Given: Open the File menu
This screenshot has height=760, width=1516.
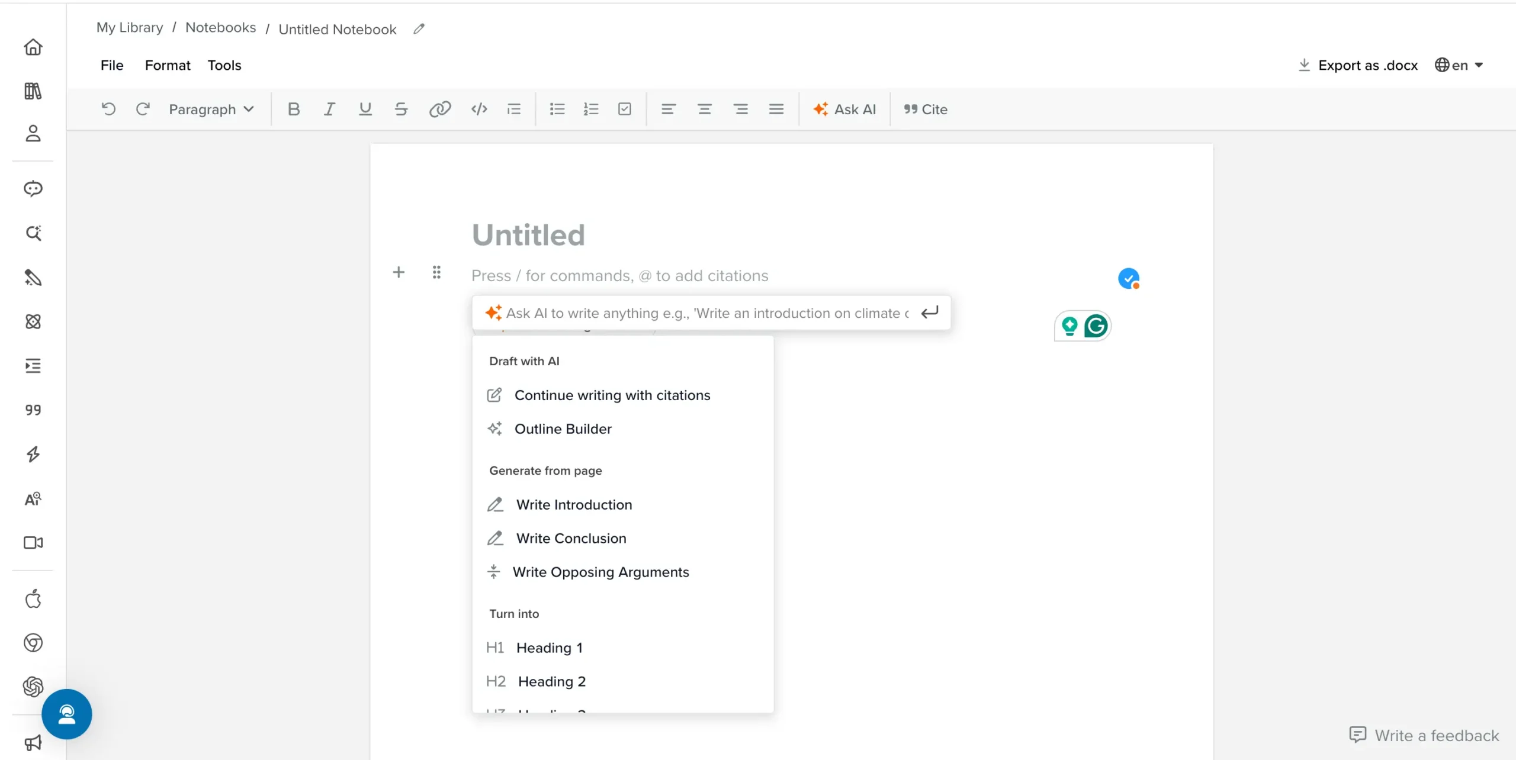Looking at the screenshot, I should pyautogui.click(x=112, y=65).
